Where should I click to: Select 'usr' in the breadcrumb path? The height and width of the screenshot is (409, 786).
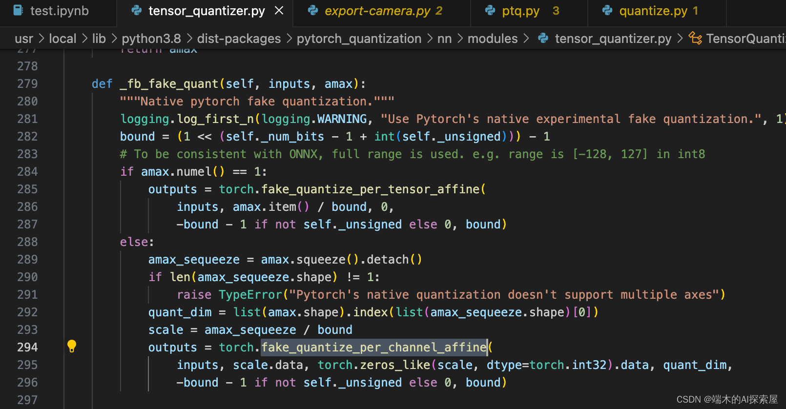point(24,39)
